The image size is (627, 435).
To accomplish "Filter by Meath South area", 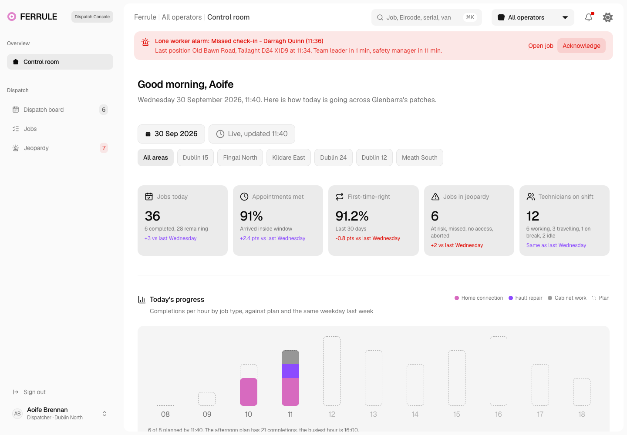I will coord(420,157).
